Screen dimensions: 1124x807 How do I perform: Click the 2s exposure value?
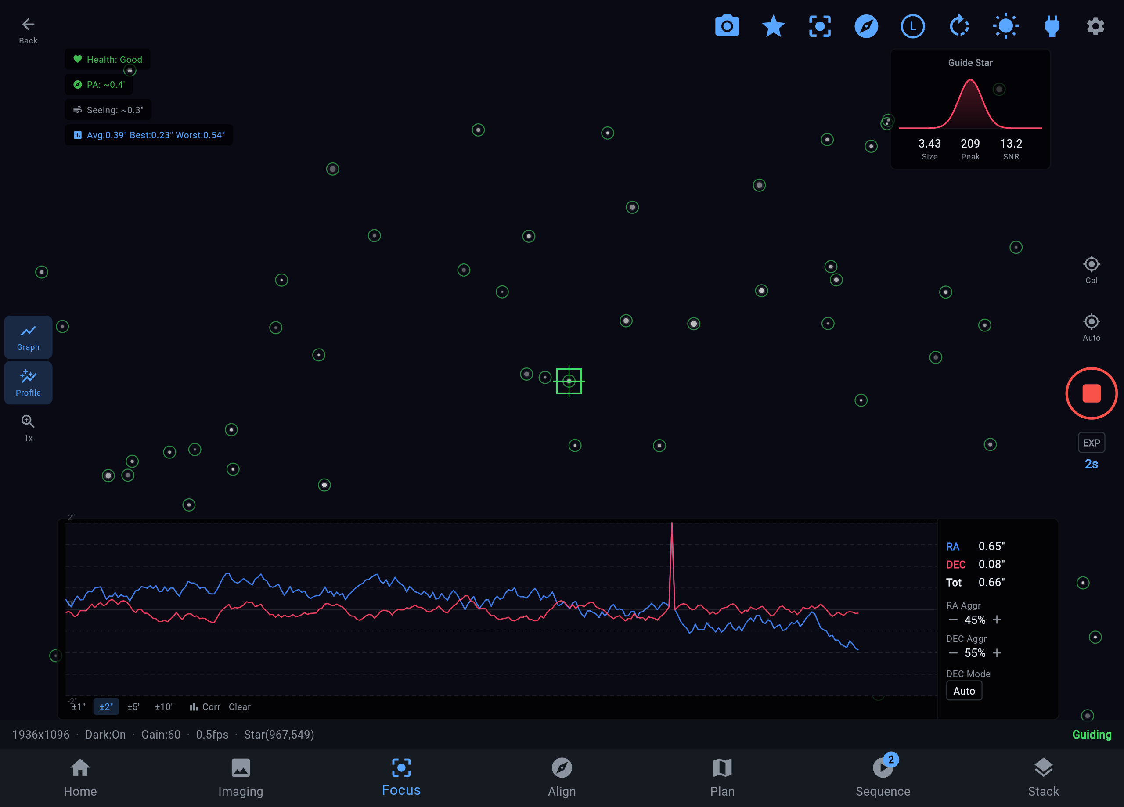point(1092,464)
